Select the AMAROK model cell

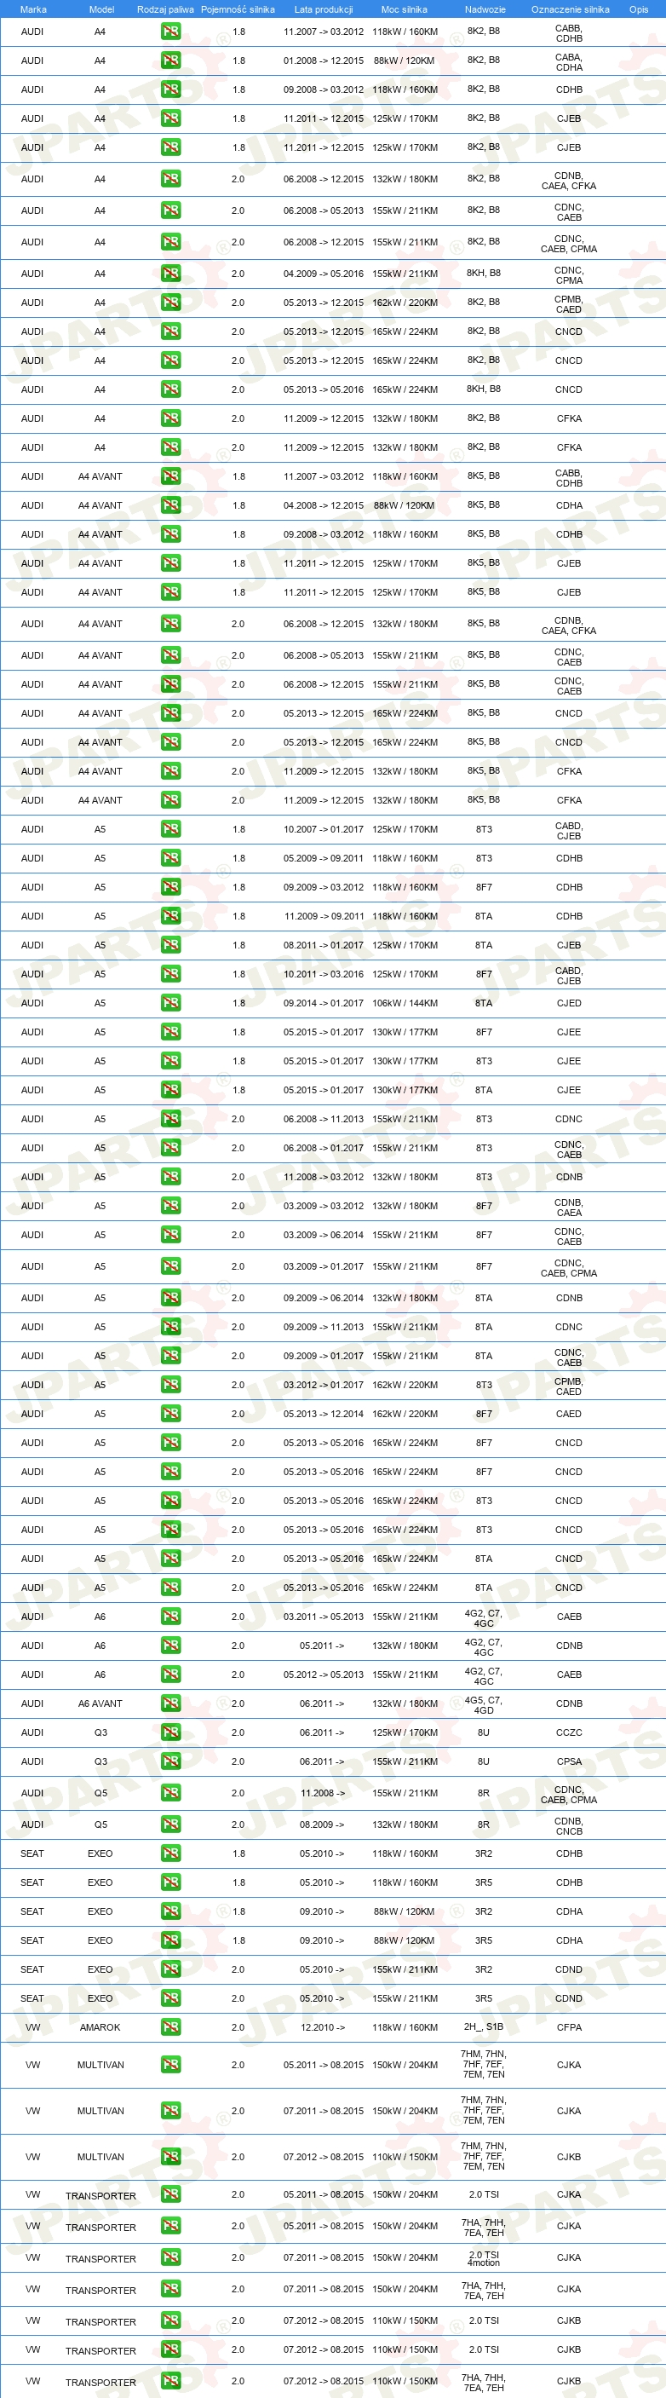point(100,2027)
